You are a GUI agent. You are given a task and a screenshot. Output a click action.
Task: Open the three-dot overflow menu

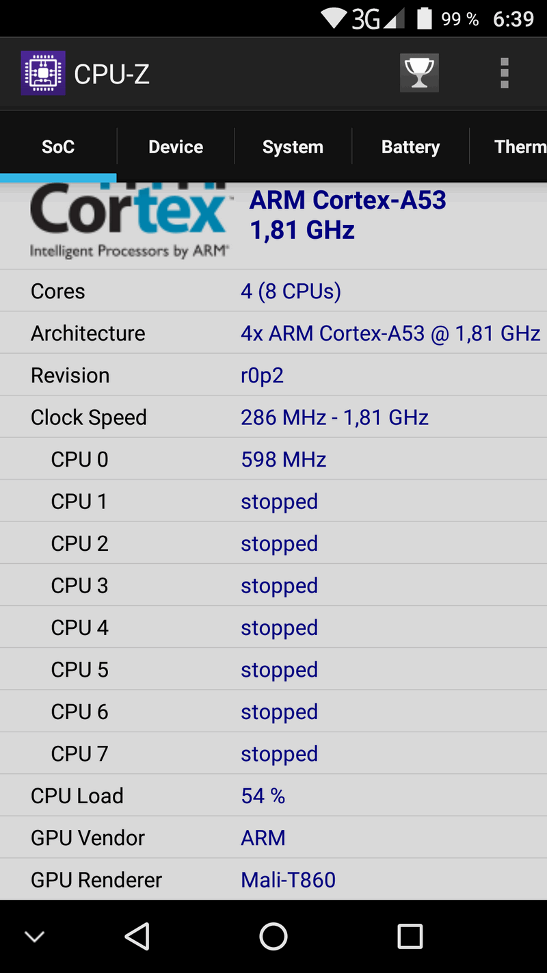tap(505, 73)
